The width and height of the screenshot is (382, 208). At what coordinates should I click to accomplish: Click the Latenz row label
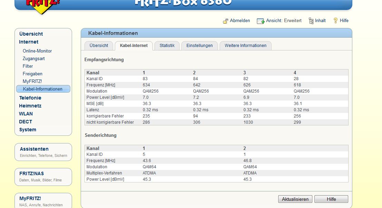[x=93, y=110]
